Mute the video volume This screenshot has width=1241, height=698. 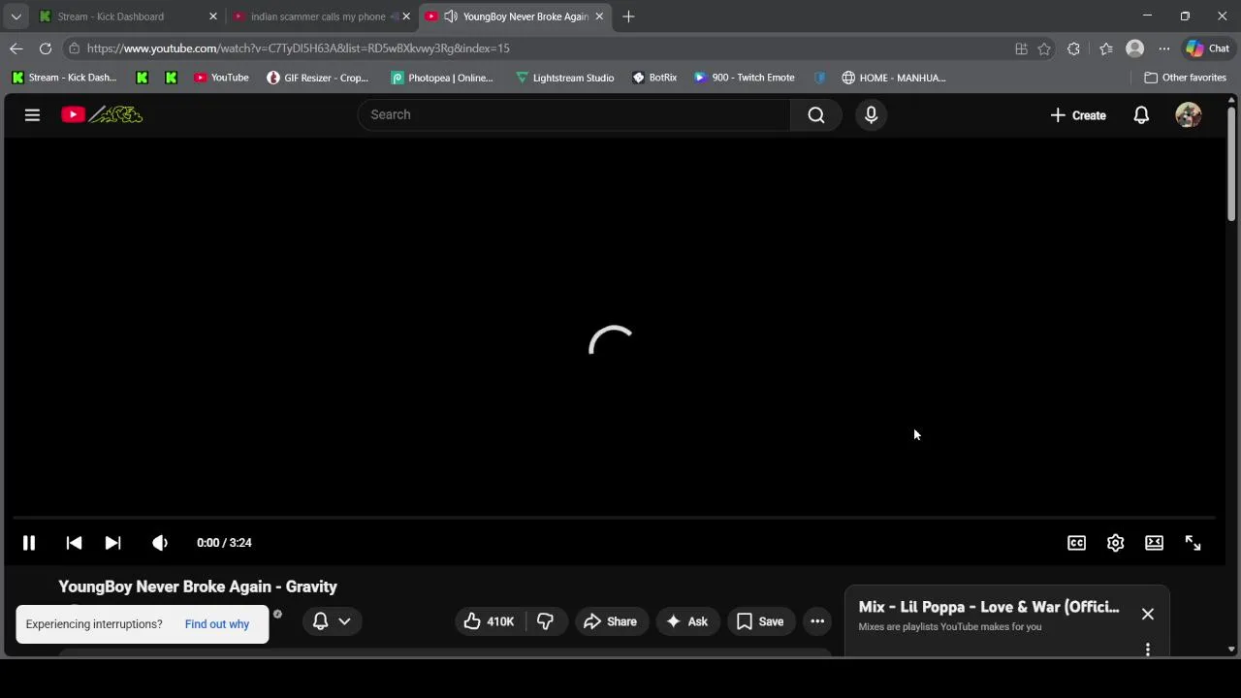click(160, 543)
